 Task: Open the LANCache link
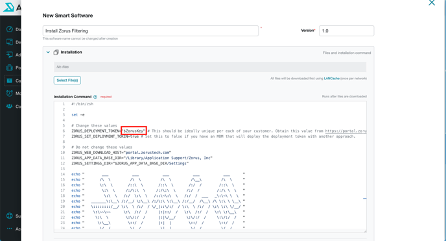[332, 79]
